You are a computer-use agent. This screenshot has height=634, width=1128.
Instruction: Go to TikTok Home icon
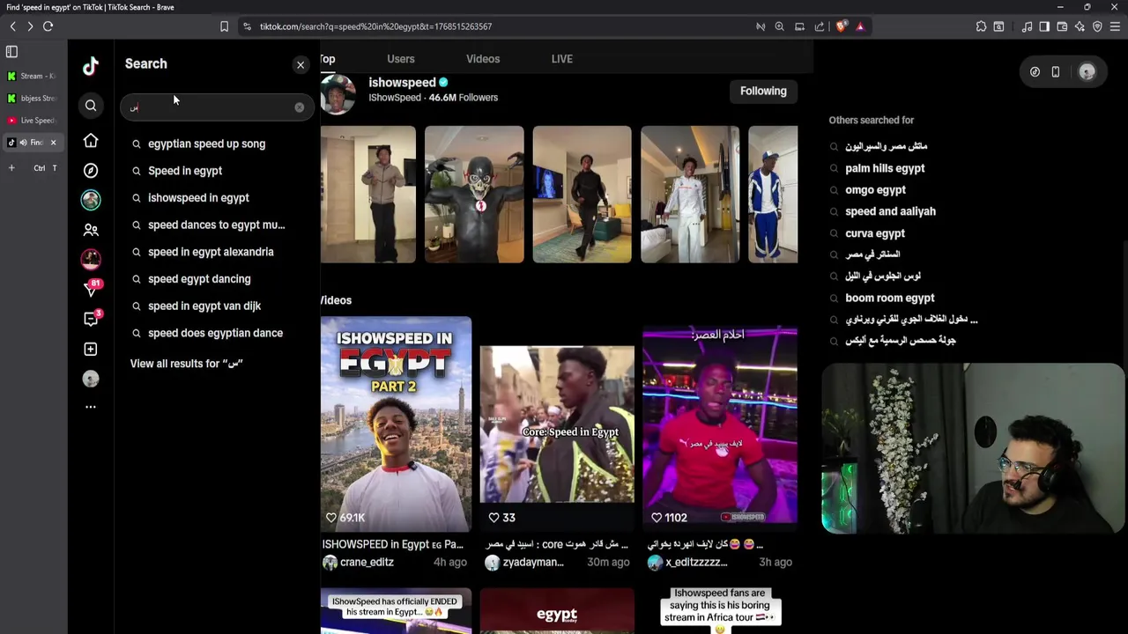coord(91,141)
